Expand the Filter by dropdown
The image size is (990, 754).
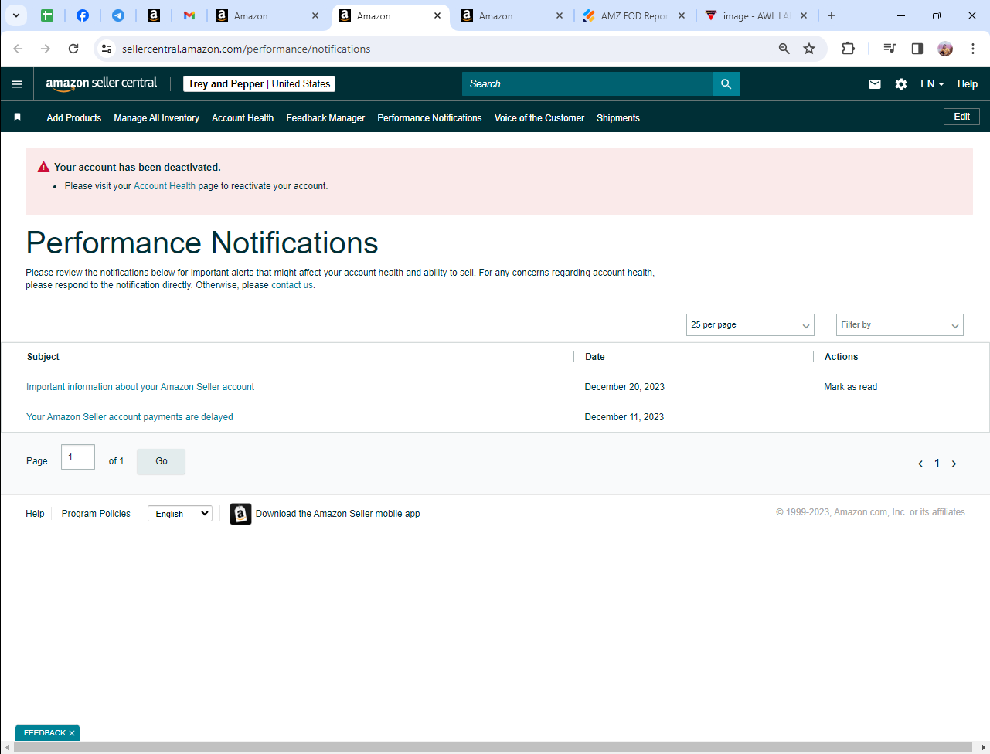[x=900, y=325]
